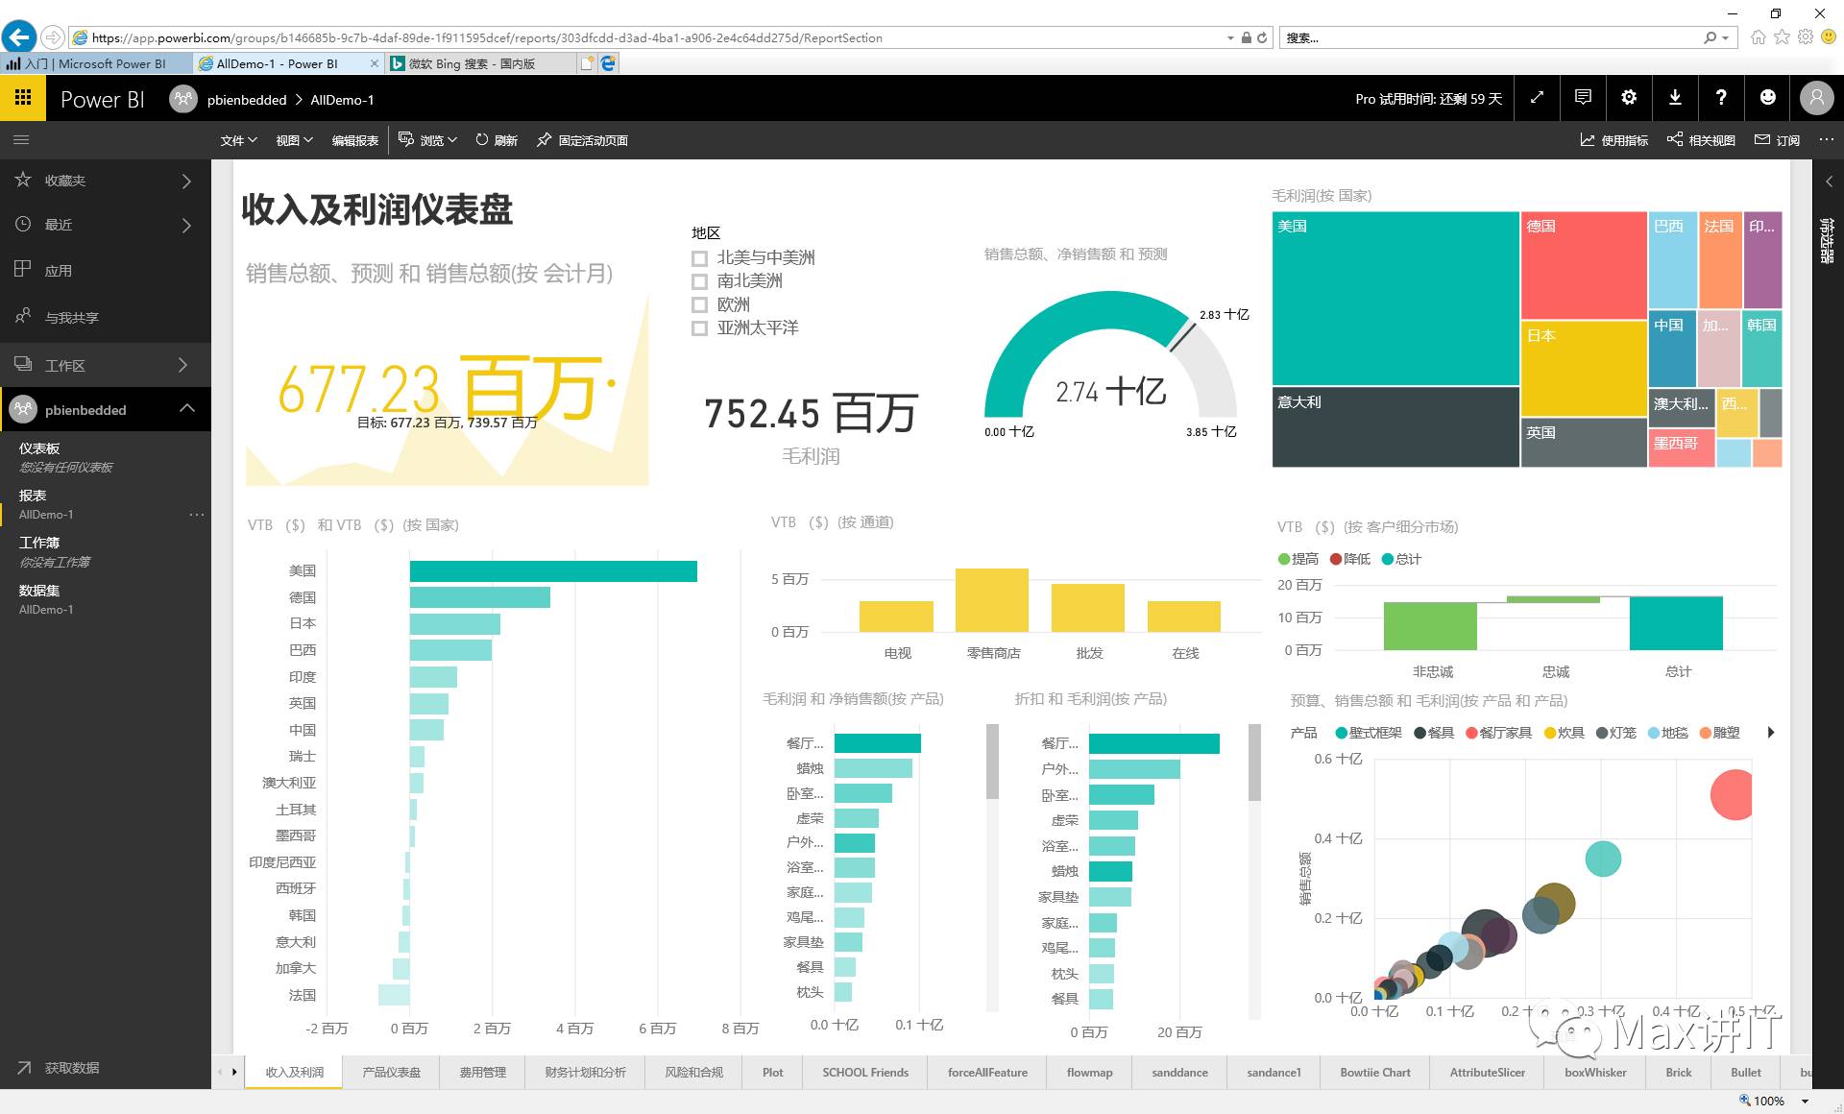Click the feedback smiley face icon
The image size is (1844, 1114).
[1767, 98]
